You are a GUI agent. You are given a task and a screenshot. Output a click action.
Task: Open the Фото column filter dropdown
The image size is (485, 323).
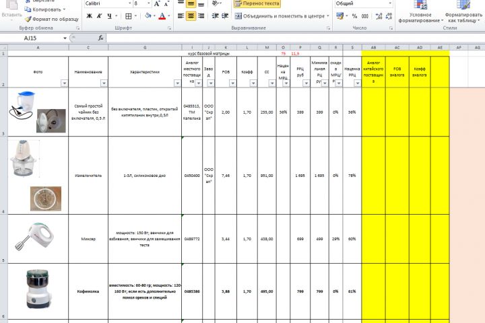[65, 83]
